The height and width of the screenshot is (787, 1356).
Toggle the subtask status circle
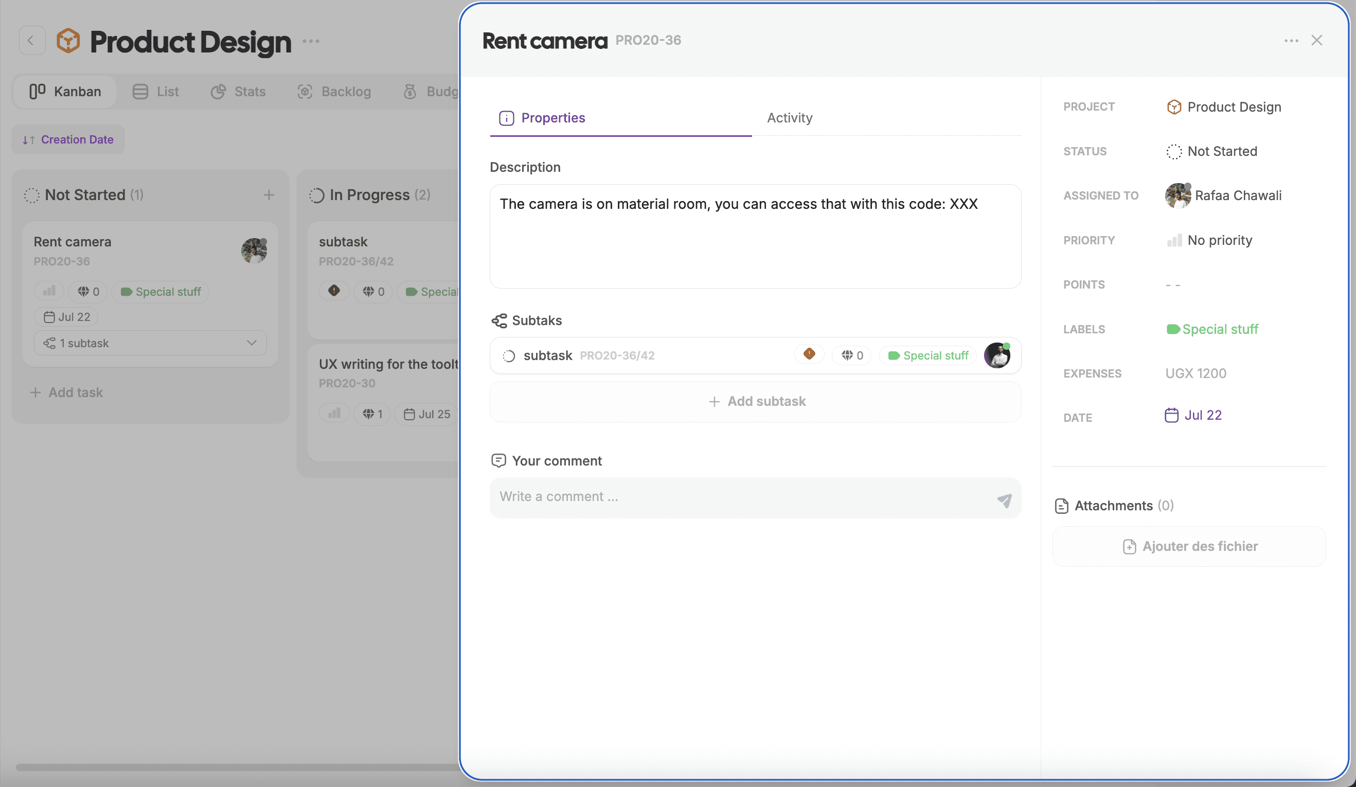[508, 355]
